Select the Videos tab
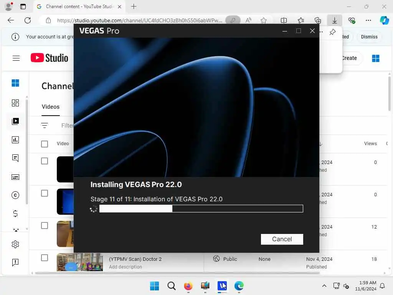This screenshot has width=393, height=295. click(x=51, y=107)
